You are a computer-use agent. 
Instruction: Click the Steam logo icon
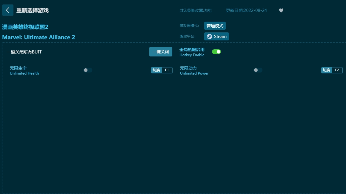[209, 37]
